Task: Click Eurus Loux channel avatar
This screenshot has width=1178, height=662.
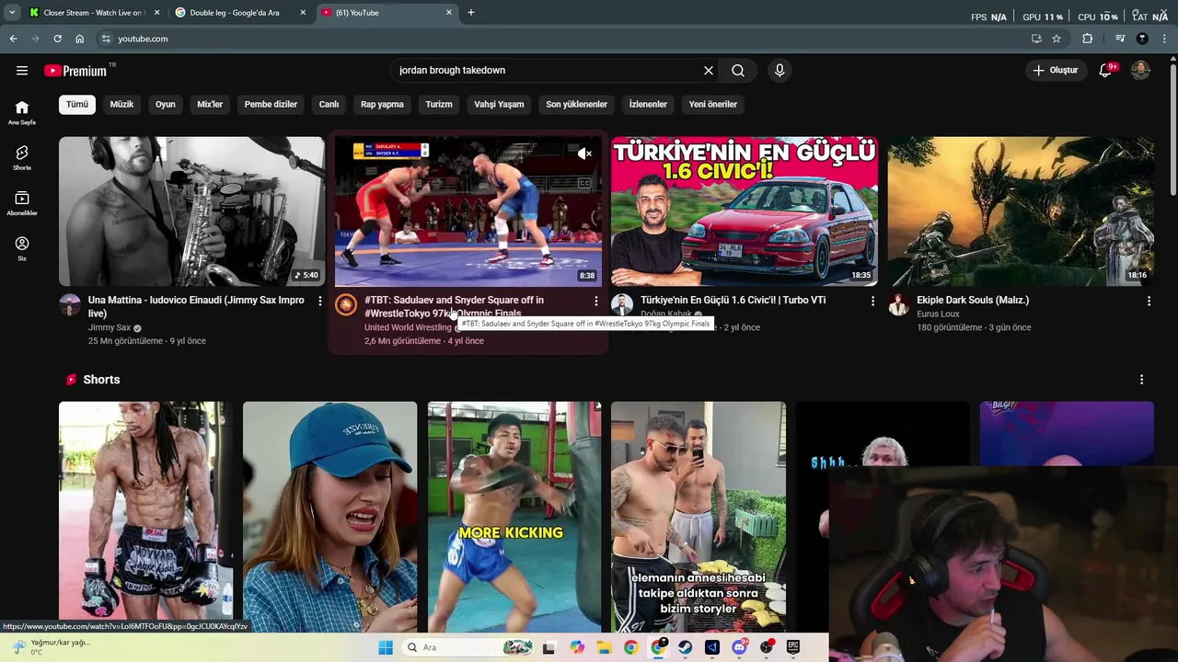Action: pyautogui.click(x=898, y=305)
